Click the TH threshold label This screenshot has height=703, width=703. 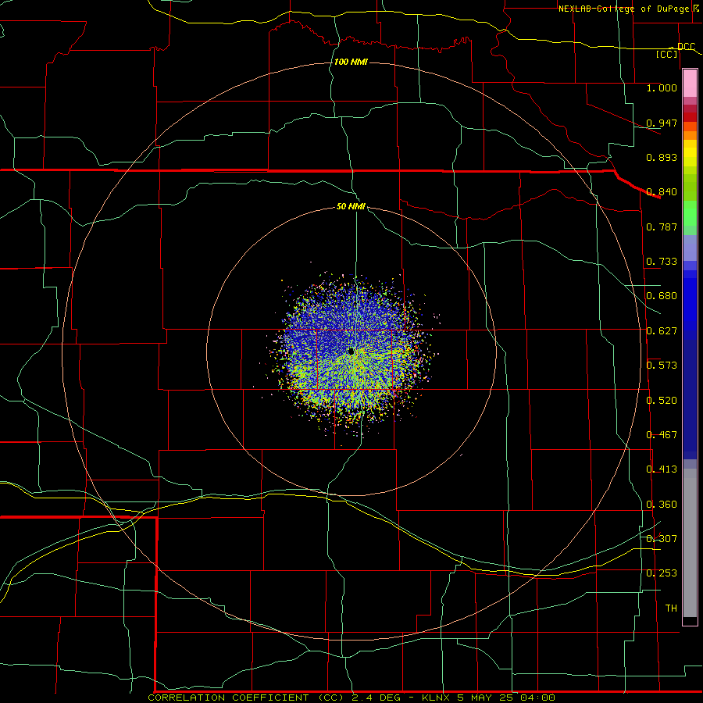click(671, 608)
